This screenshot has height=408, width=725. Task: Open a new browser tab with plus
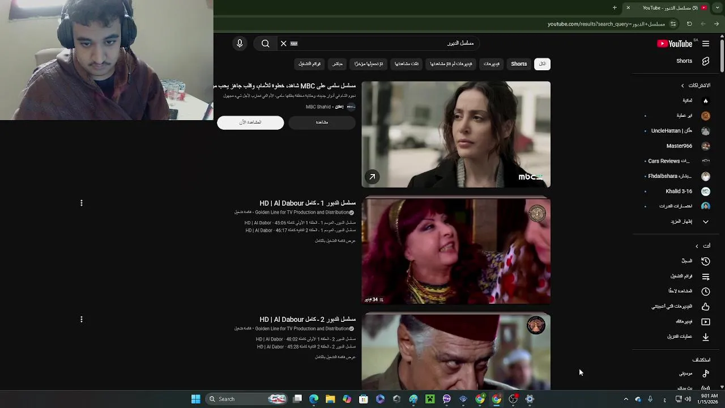[x=615, y=7]
